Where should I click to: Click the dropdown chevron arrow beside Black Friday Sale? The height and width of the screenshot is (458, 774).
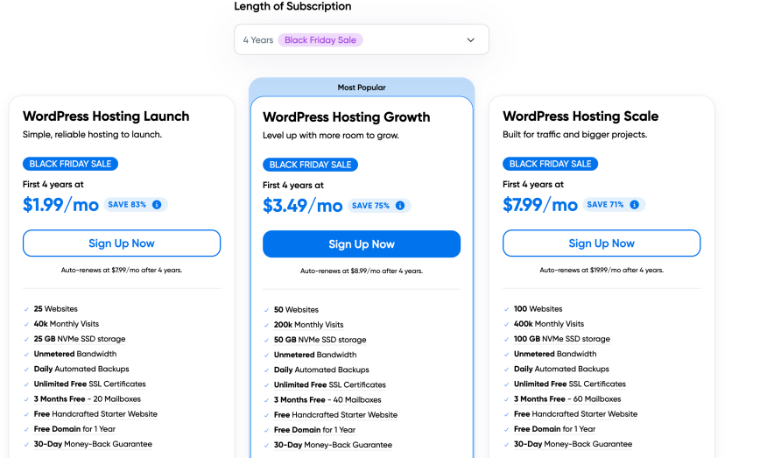470,40
